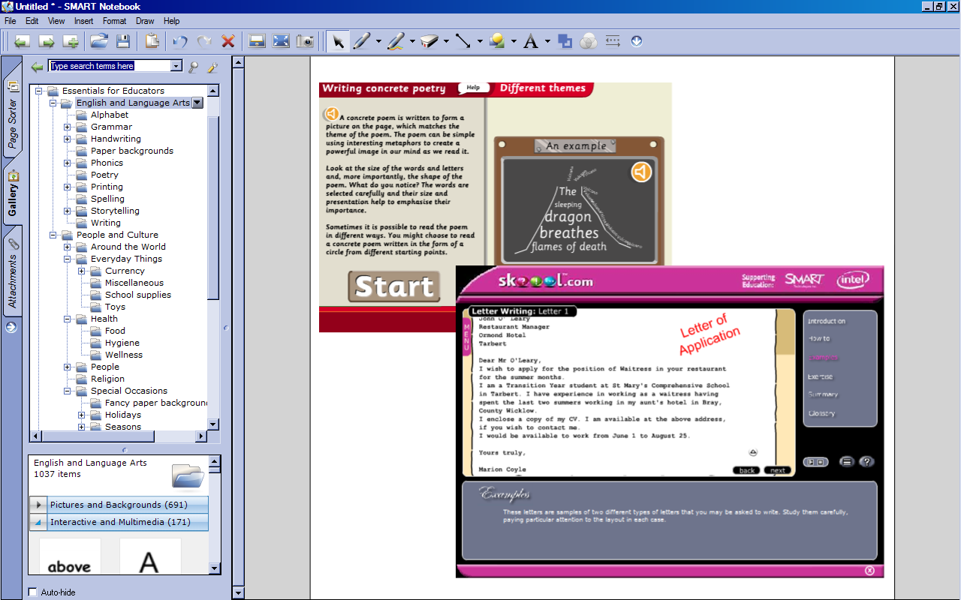Switch to the Attachments tab
The height and width of the screenshot is (600, 961).
coord(13,274)
